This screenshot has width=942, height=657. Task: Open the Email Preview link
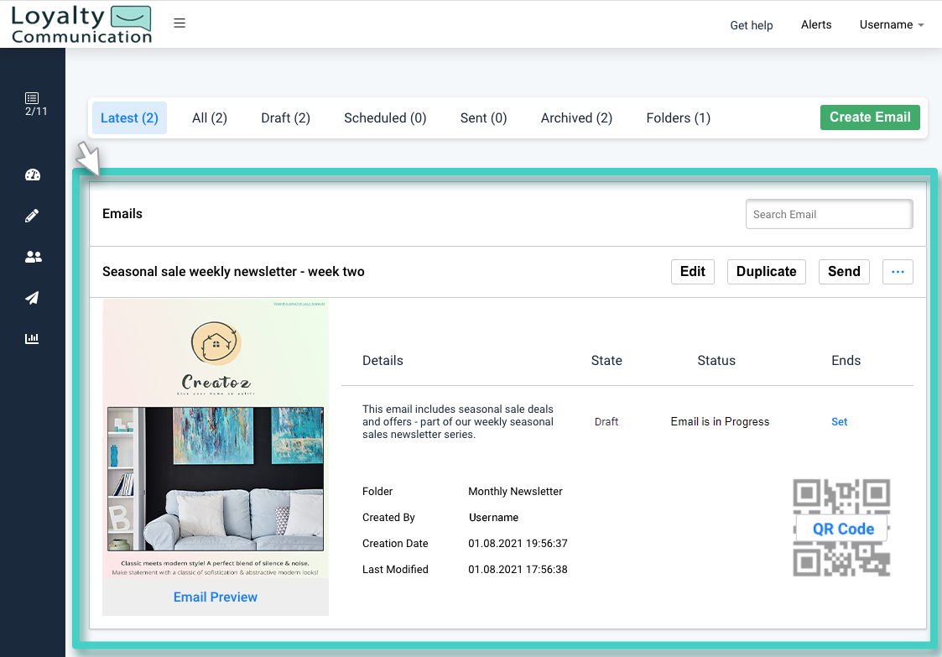[x=215, y=597]
